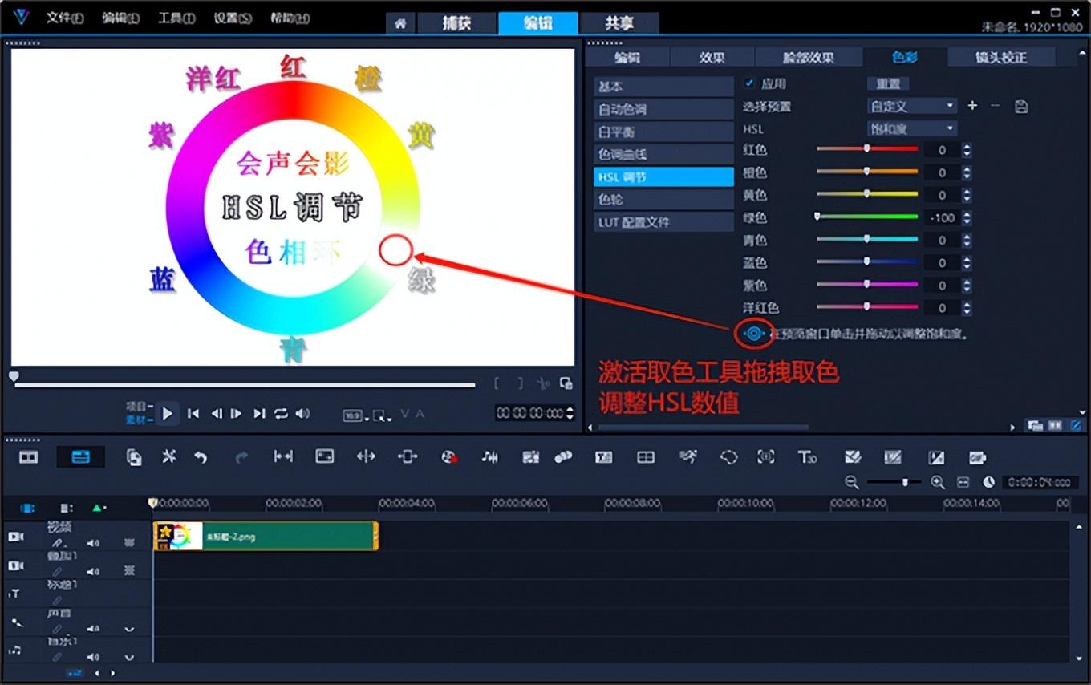The width and height of the screenshot is (1091, 685).
Task: Open the GIF creator icon
Action: point(977,457)
